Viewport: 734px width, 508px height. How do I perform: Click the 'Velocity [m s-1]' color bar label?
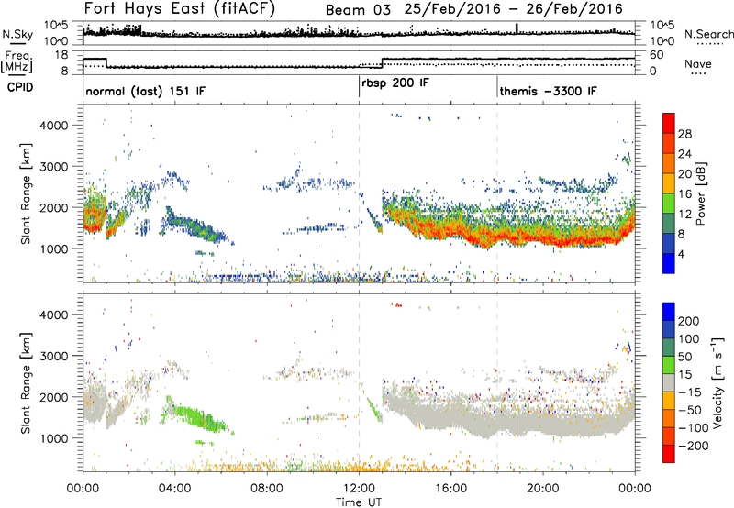[717, 382]
